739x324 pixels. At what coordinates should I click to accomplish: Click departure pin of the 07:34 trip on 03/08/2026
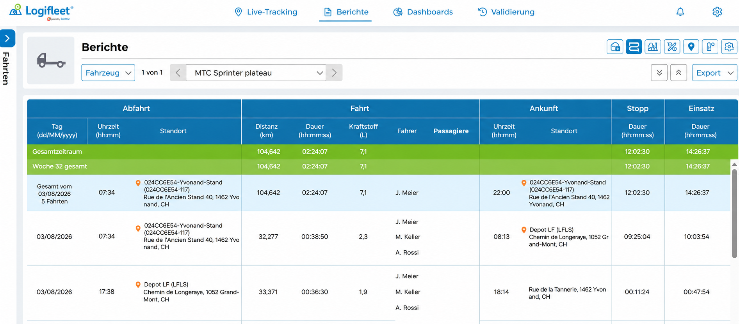[138, 228]
